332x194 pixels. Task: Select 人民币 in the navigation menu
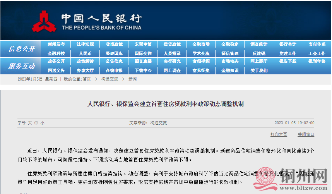85,53
